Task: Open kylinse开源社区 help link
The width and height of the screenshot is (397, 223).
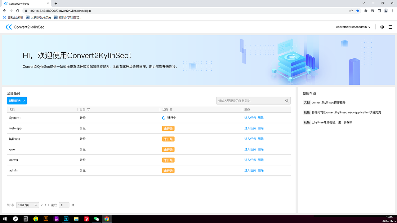Action: pos(332,122)
